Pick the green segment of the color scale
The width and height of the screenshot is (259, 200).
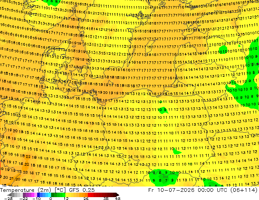(x=58, y=195)
